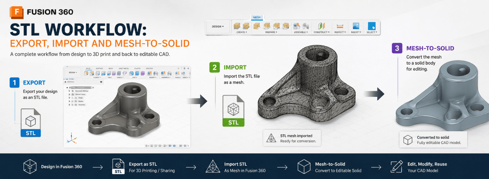Click the third Prepare cube icon in the Mesh toolbar
489x179 pixels.
[277, 26]
